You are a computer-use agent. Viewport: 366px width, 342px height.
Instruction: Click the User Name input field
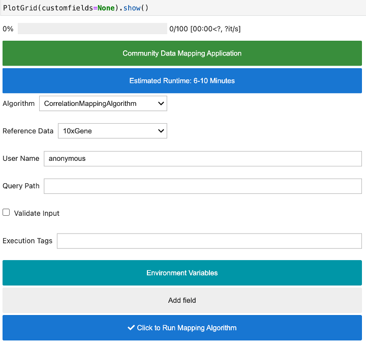(203, 158)
